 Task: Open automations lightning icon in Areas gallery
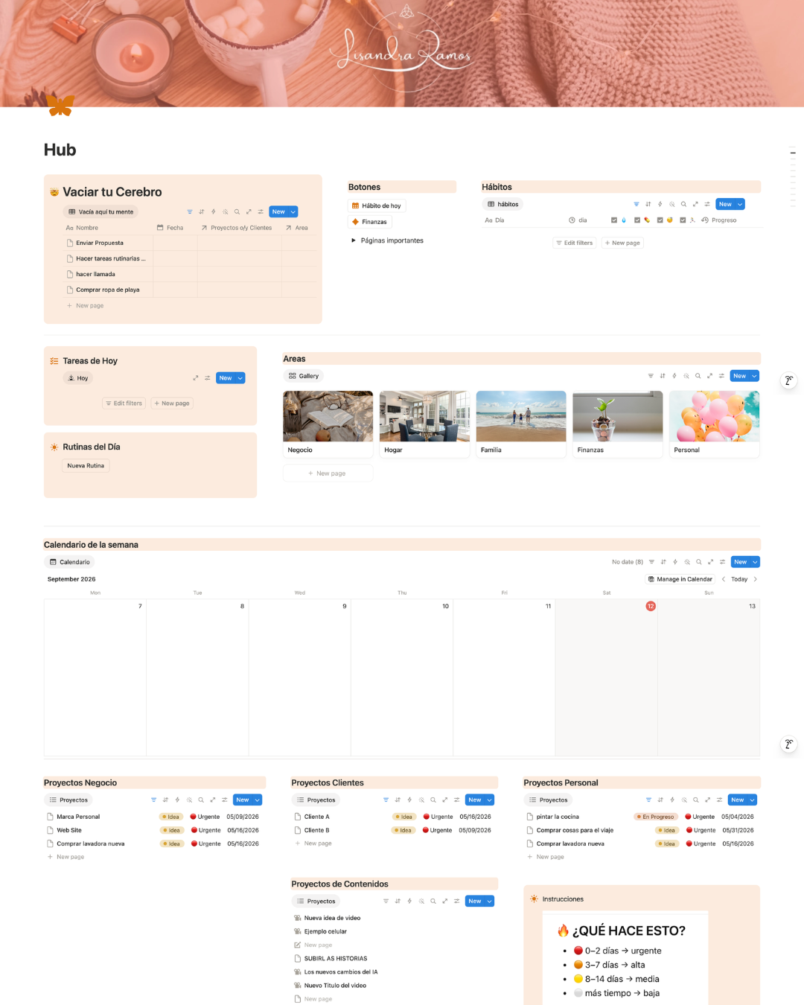pos(674,376)
